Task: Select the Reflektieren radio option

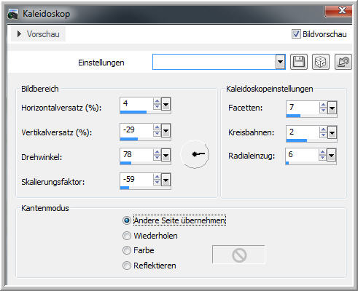Action: coord(127,266)
